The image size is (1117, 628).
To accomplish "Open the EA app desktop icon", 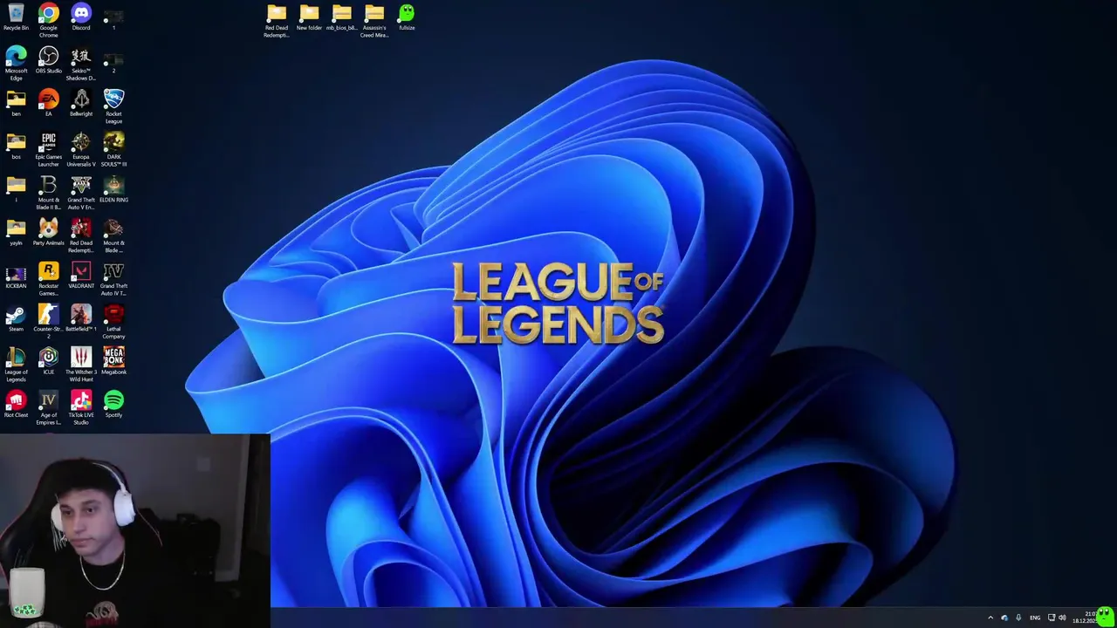I will point(48,103).
